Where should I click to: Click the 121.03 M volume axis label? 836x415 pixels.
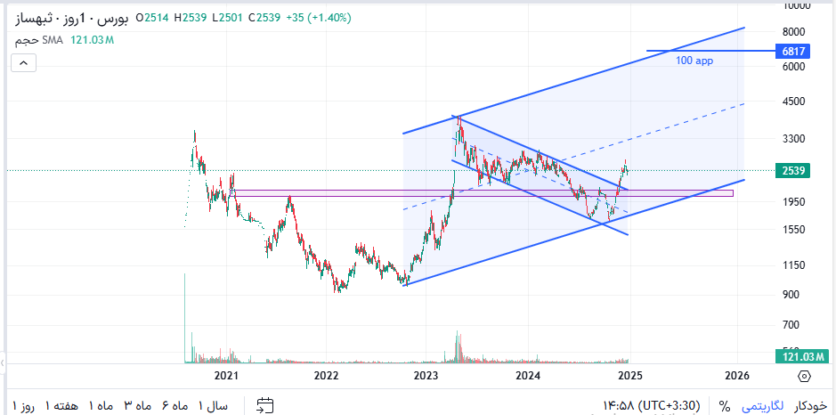(800, 357)
